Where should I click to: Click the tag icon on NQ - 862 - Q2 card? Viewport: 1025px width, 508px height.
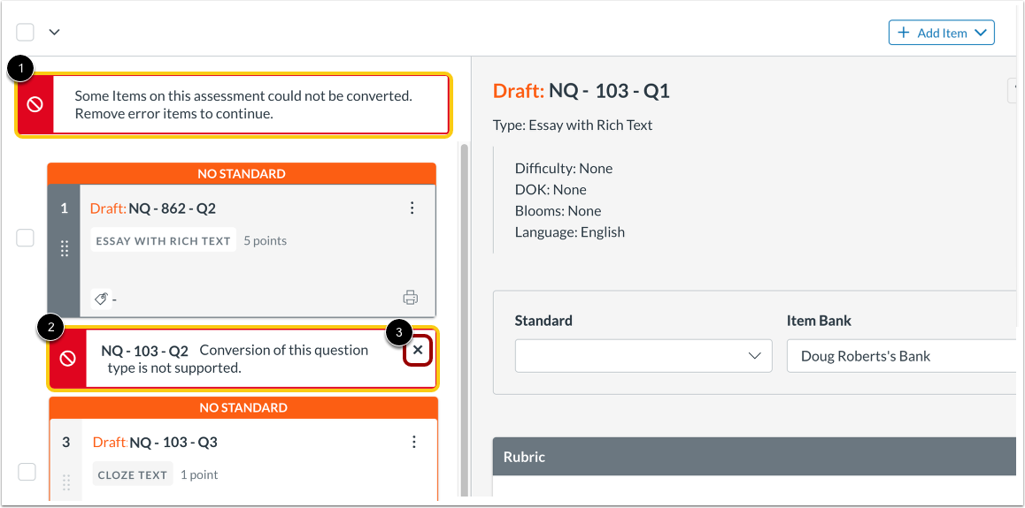pyautogui.click(x=101, y=299)
